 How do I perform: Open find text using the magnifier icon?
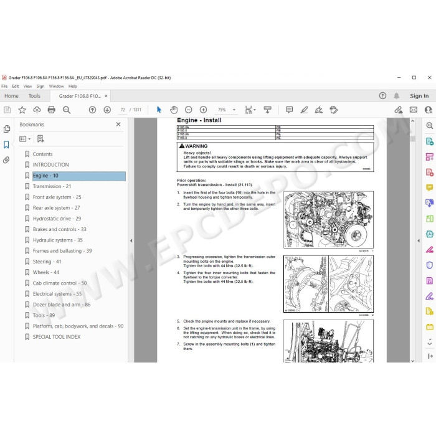coord(67,110)
